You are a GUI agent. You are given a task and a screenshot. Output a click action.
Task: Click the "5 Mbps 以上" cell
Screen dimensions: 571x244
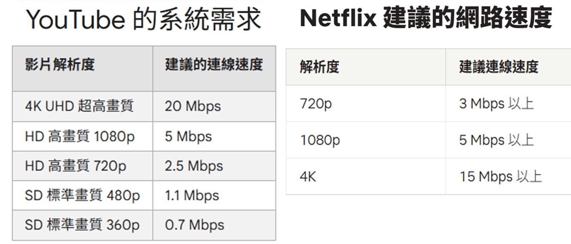pyautogui.click(x=496, y=140)
